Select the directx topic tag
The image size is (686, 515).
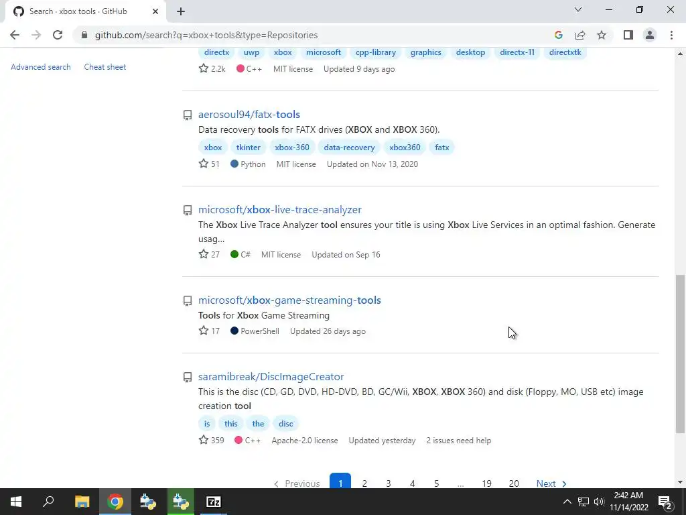tap(216, 52)
